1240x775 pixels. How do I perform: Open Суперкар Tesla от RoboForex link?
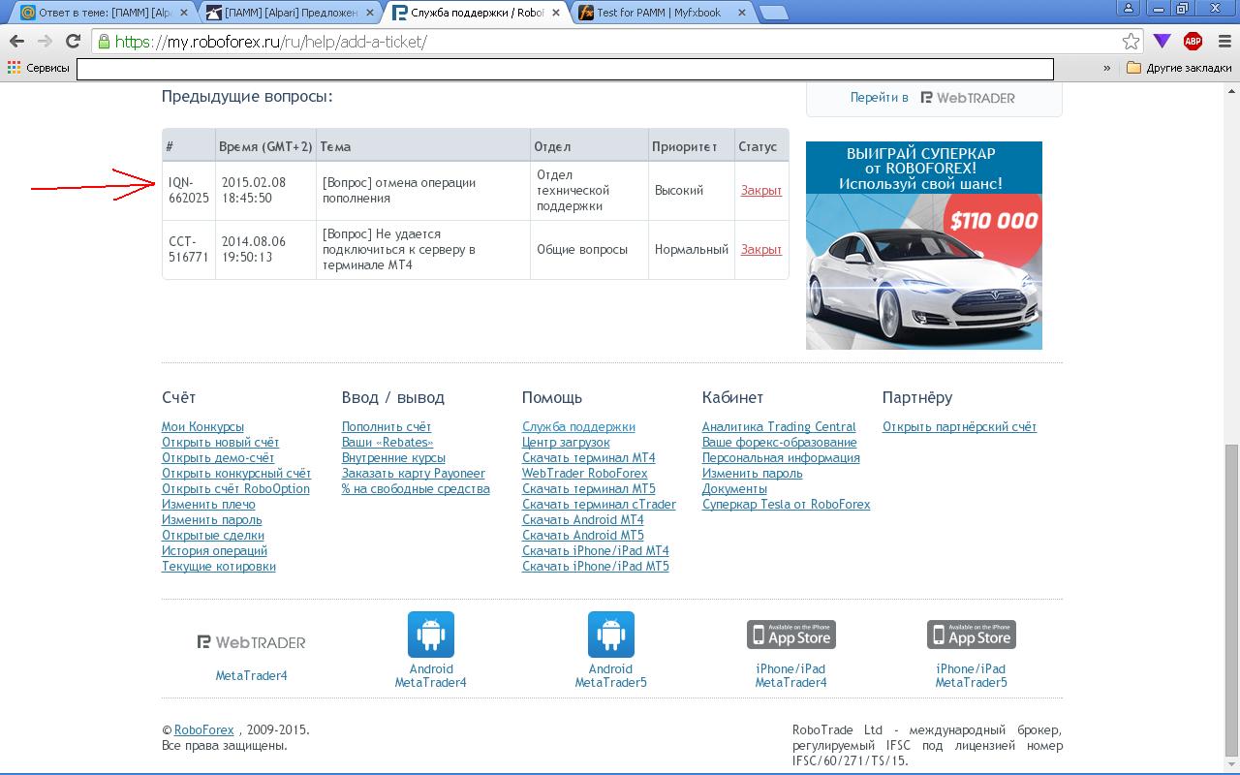[x=786, y=505]
